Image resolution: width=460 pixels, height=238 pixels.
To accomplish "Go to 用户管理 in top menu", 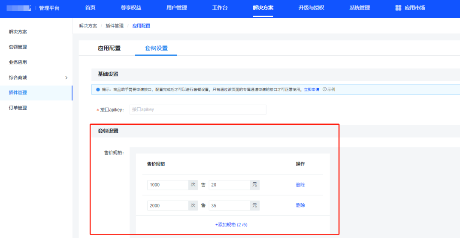I will pyautogui.click(x=176, y=8).
